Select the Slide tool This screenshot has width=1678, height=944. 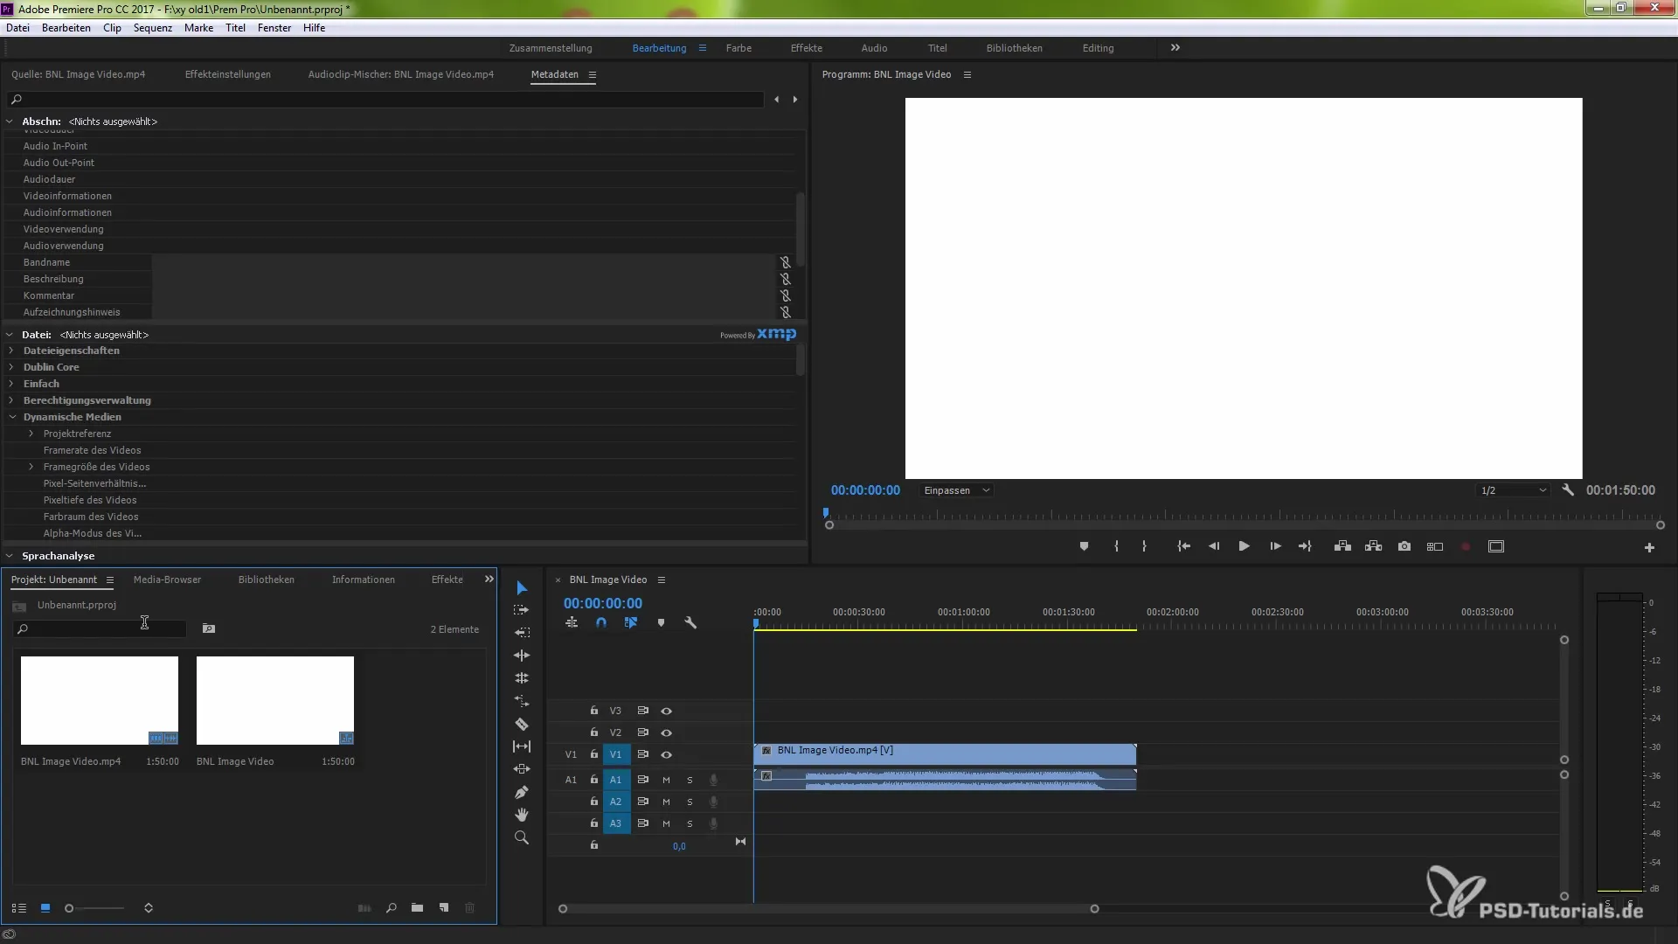point(522,769)
